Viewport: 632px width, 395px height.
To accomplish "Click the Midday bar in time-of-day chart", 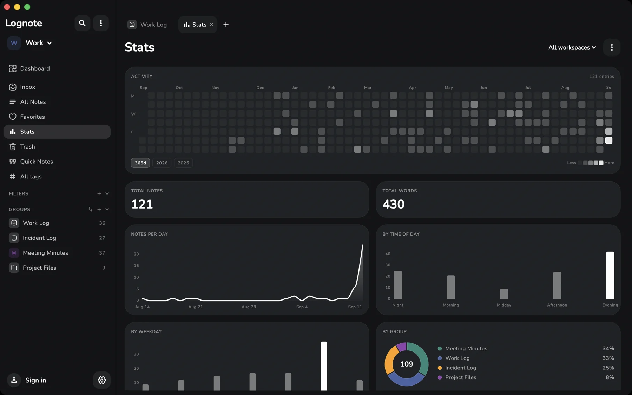I will tap(504, 294).
